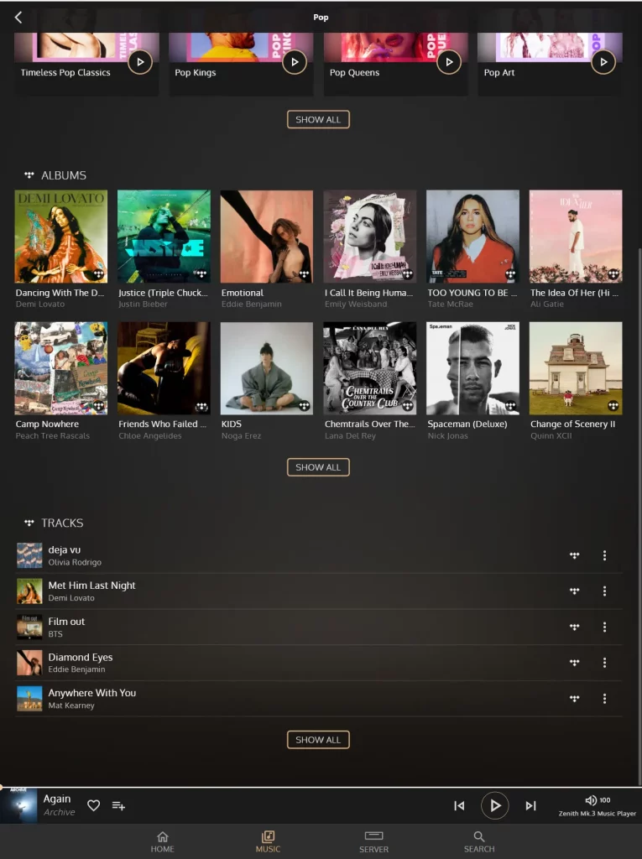Click Tidal icon on Met Him Last Night row
Viewport: 642px width, 859px height.
[574, 591]
